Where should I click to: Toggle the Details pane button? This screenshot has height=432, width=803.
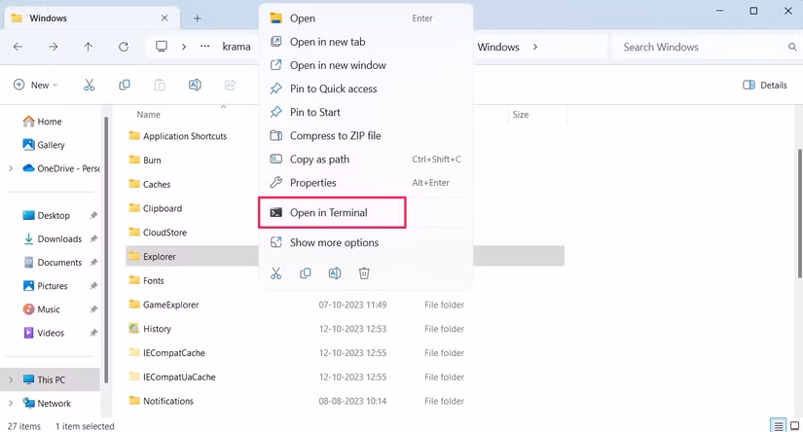(765, 85)
